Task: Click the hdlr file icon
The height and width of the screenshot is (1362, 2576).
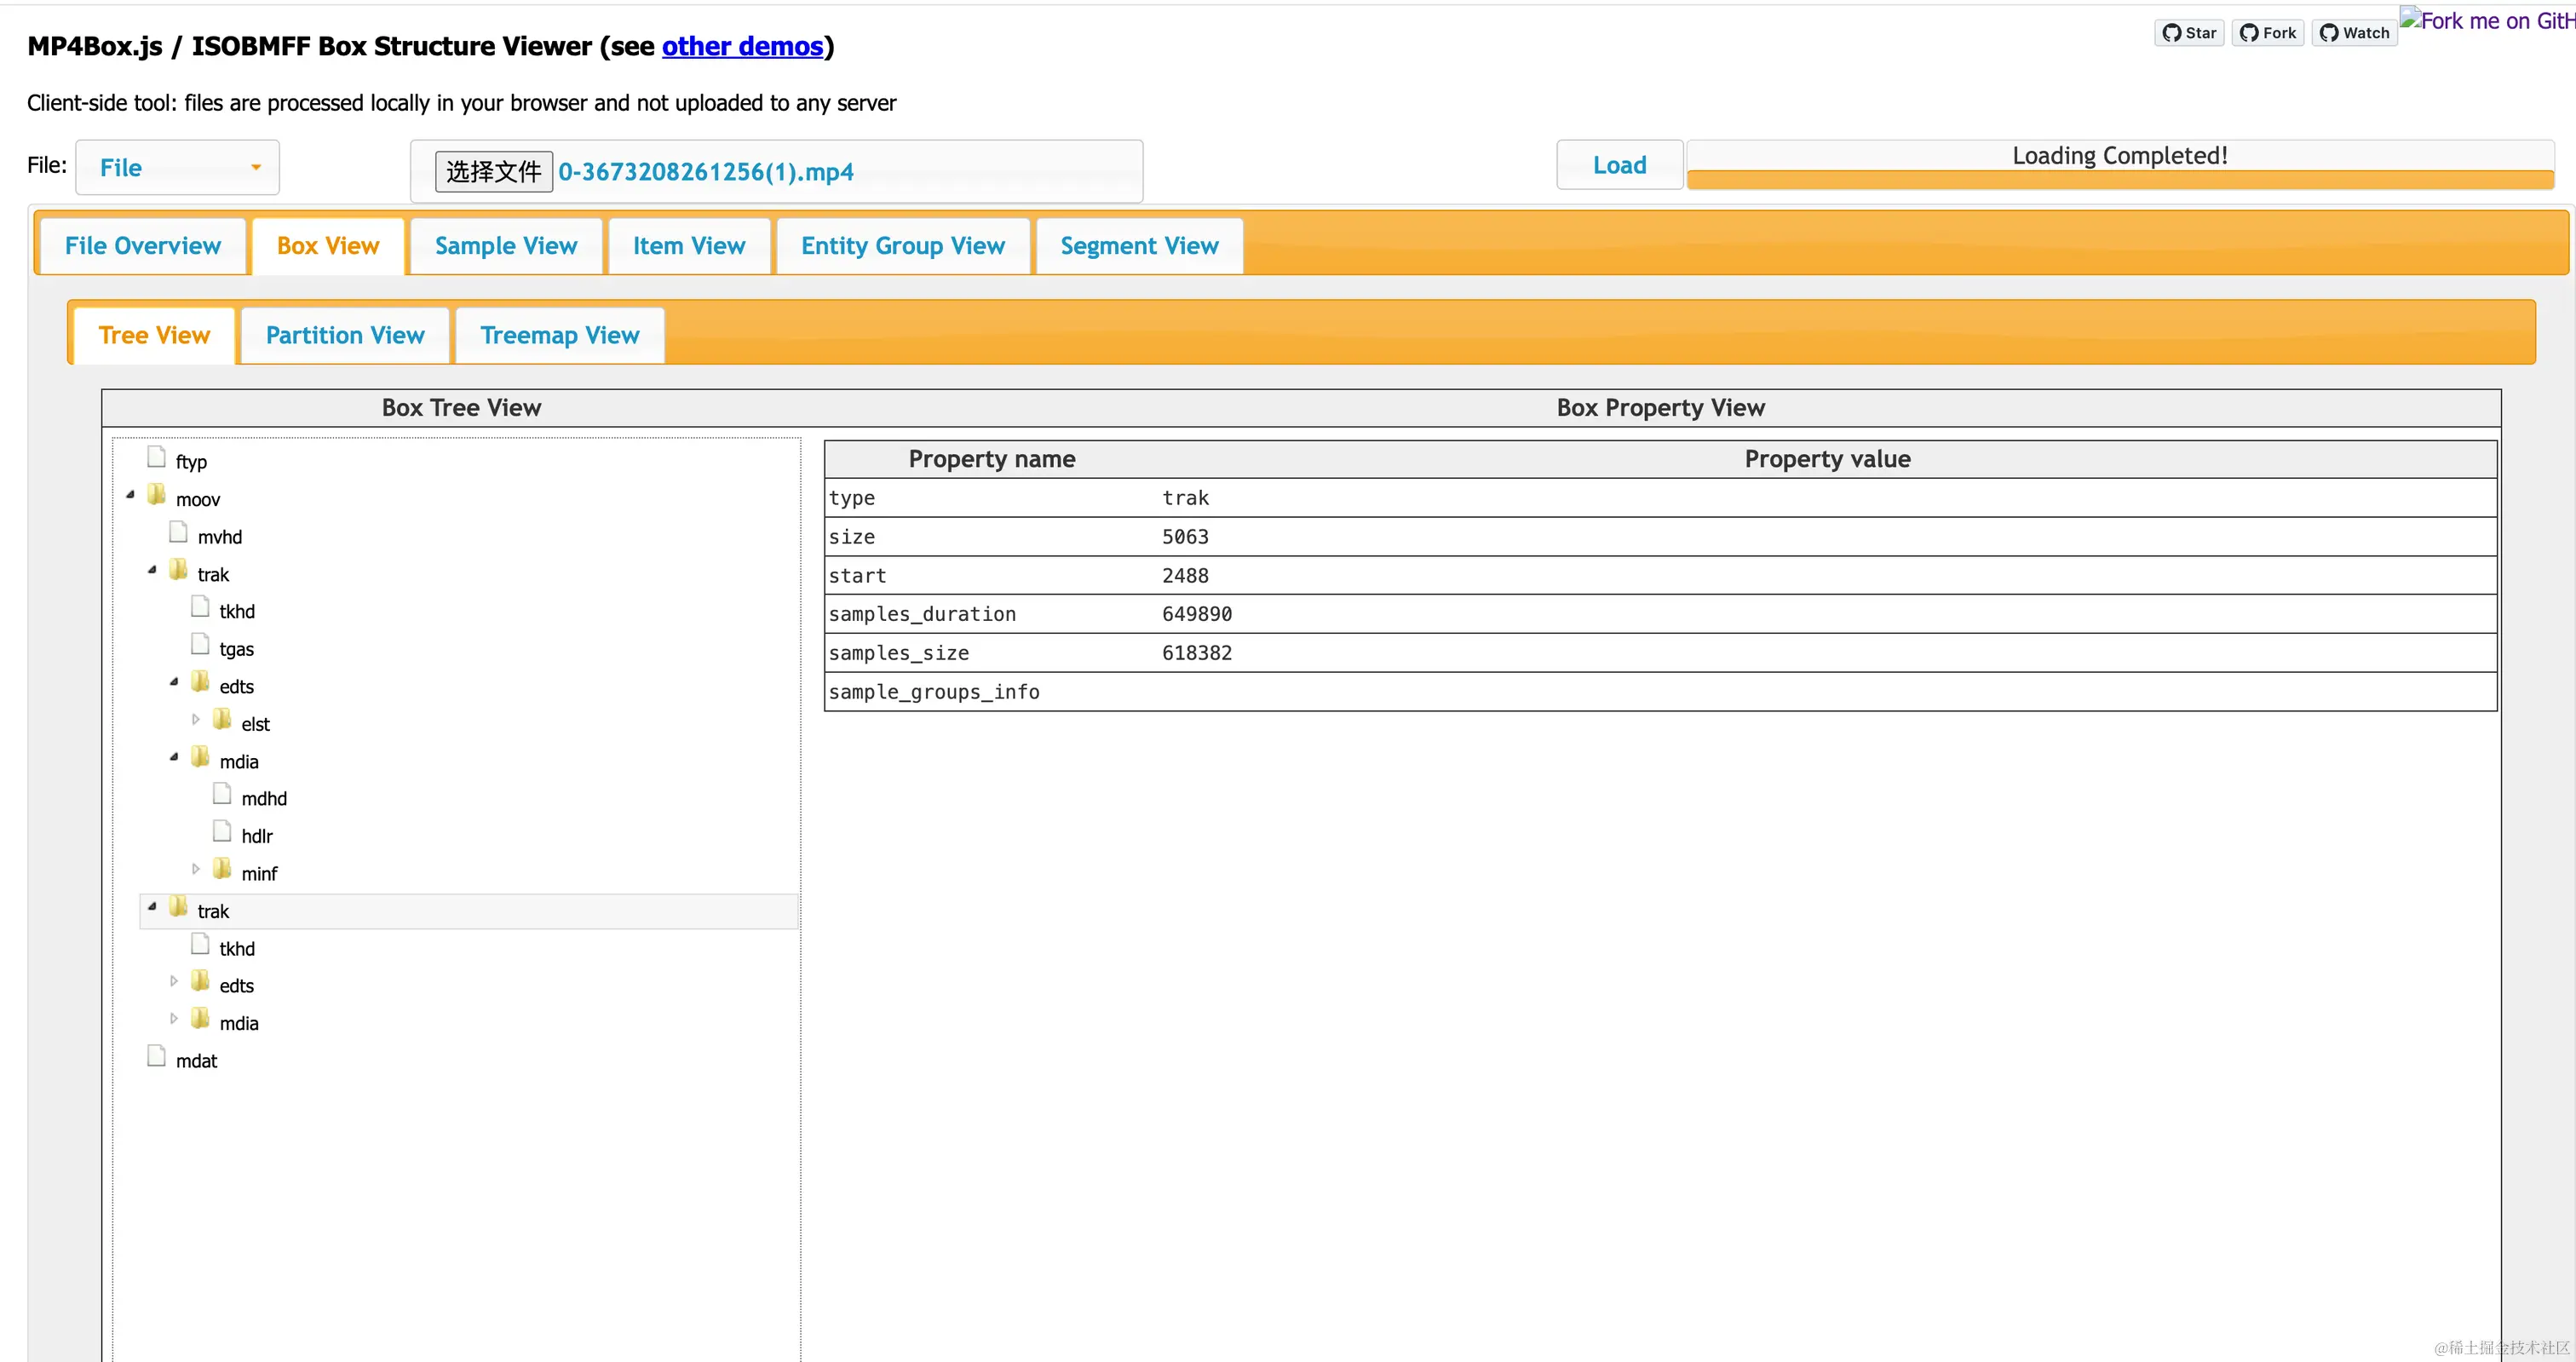Action: (223, 832)
